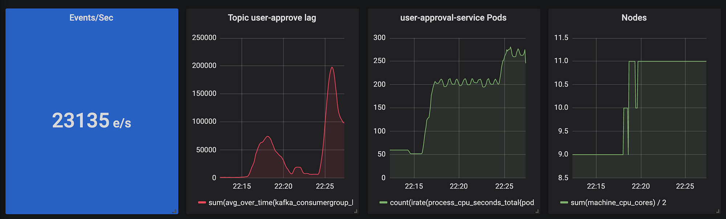Open the Topic user-approve lag panel title

click(x=272, y=18)
